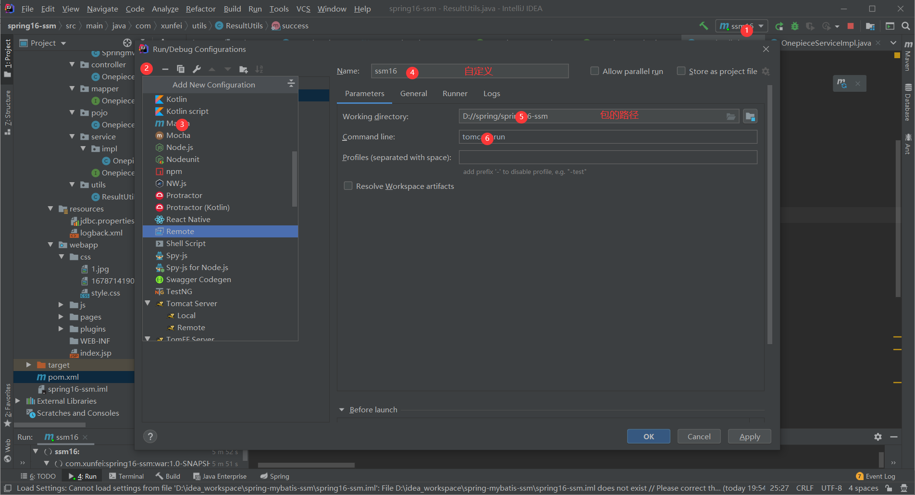The width and height of the screenshot is (915, 495).
Task: Open the Event Log
Action: (876, 476)
